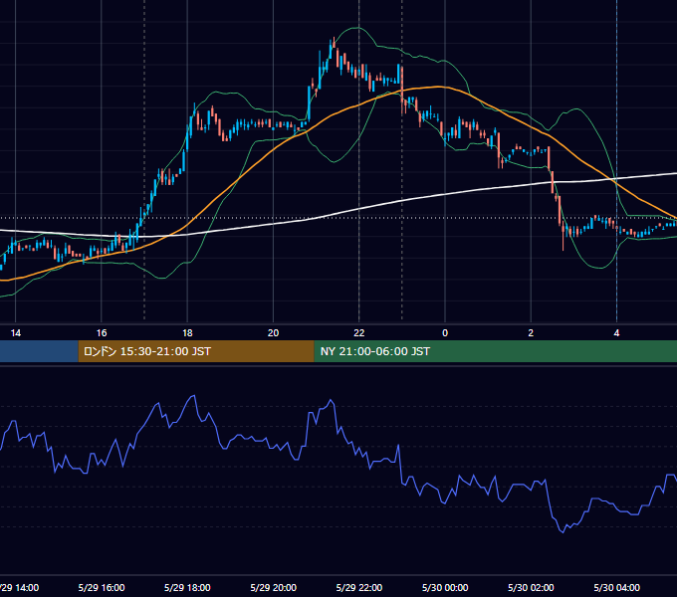677x597 pixels.
Task: Click the 5/30 04:00 date label
Action: [x=616, y=587]
